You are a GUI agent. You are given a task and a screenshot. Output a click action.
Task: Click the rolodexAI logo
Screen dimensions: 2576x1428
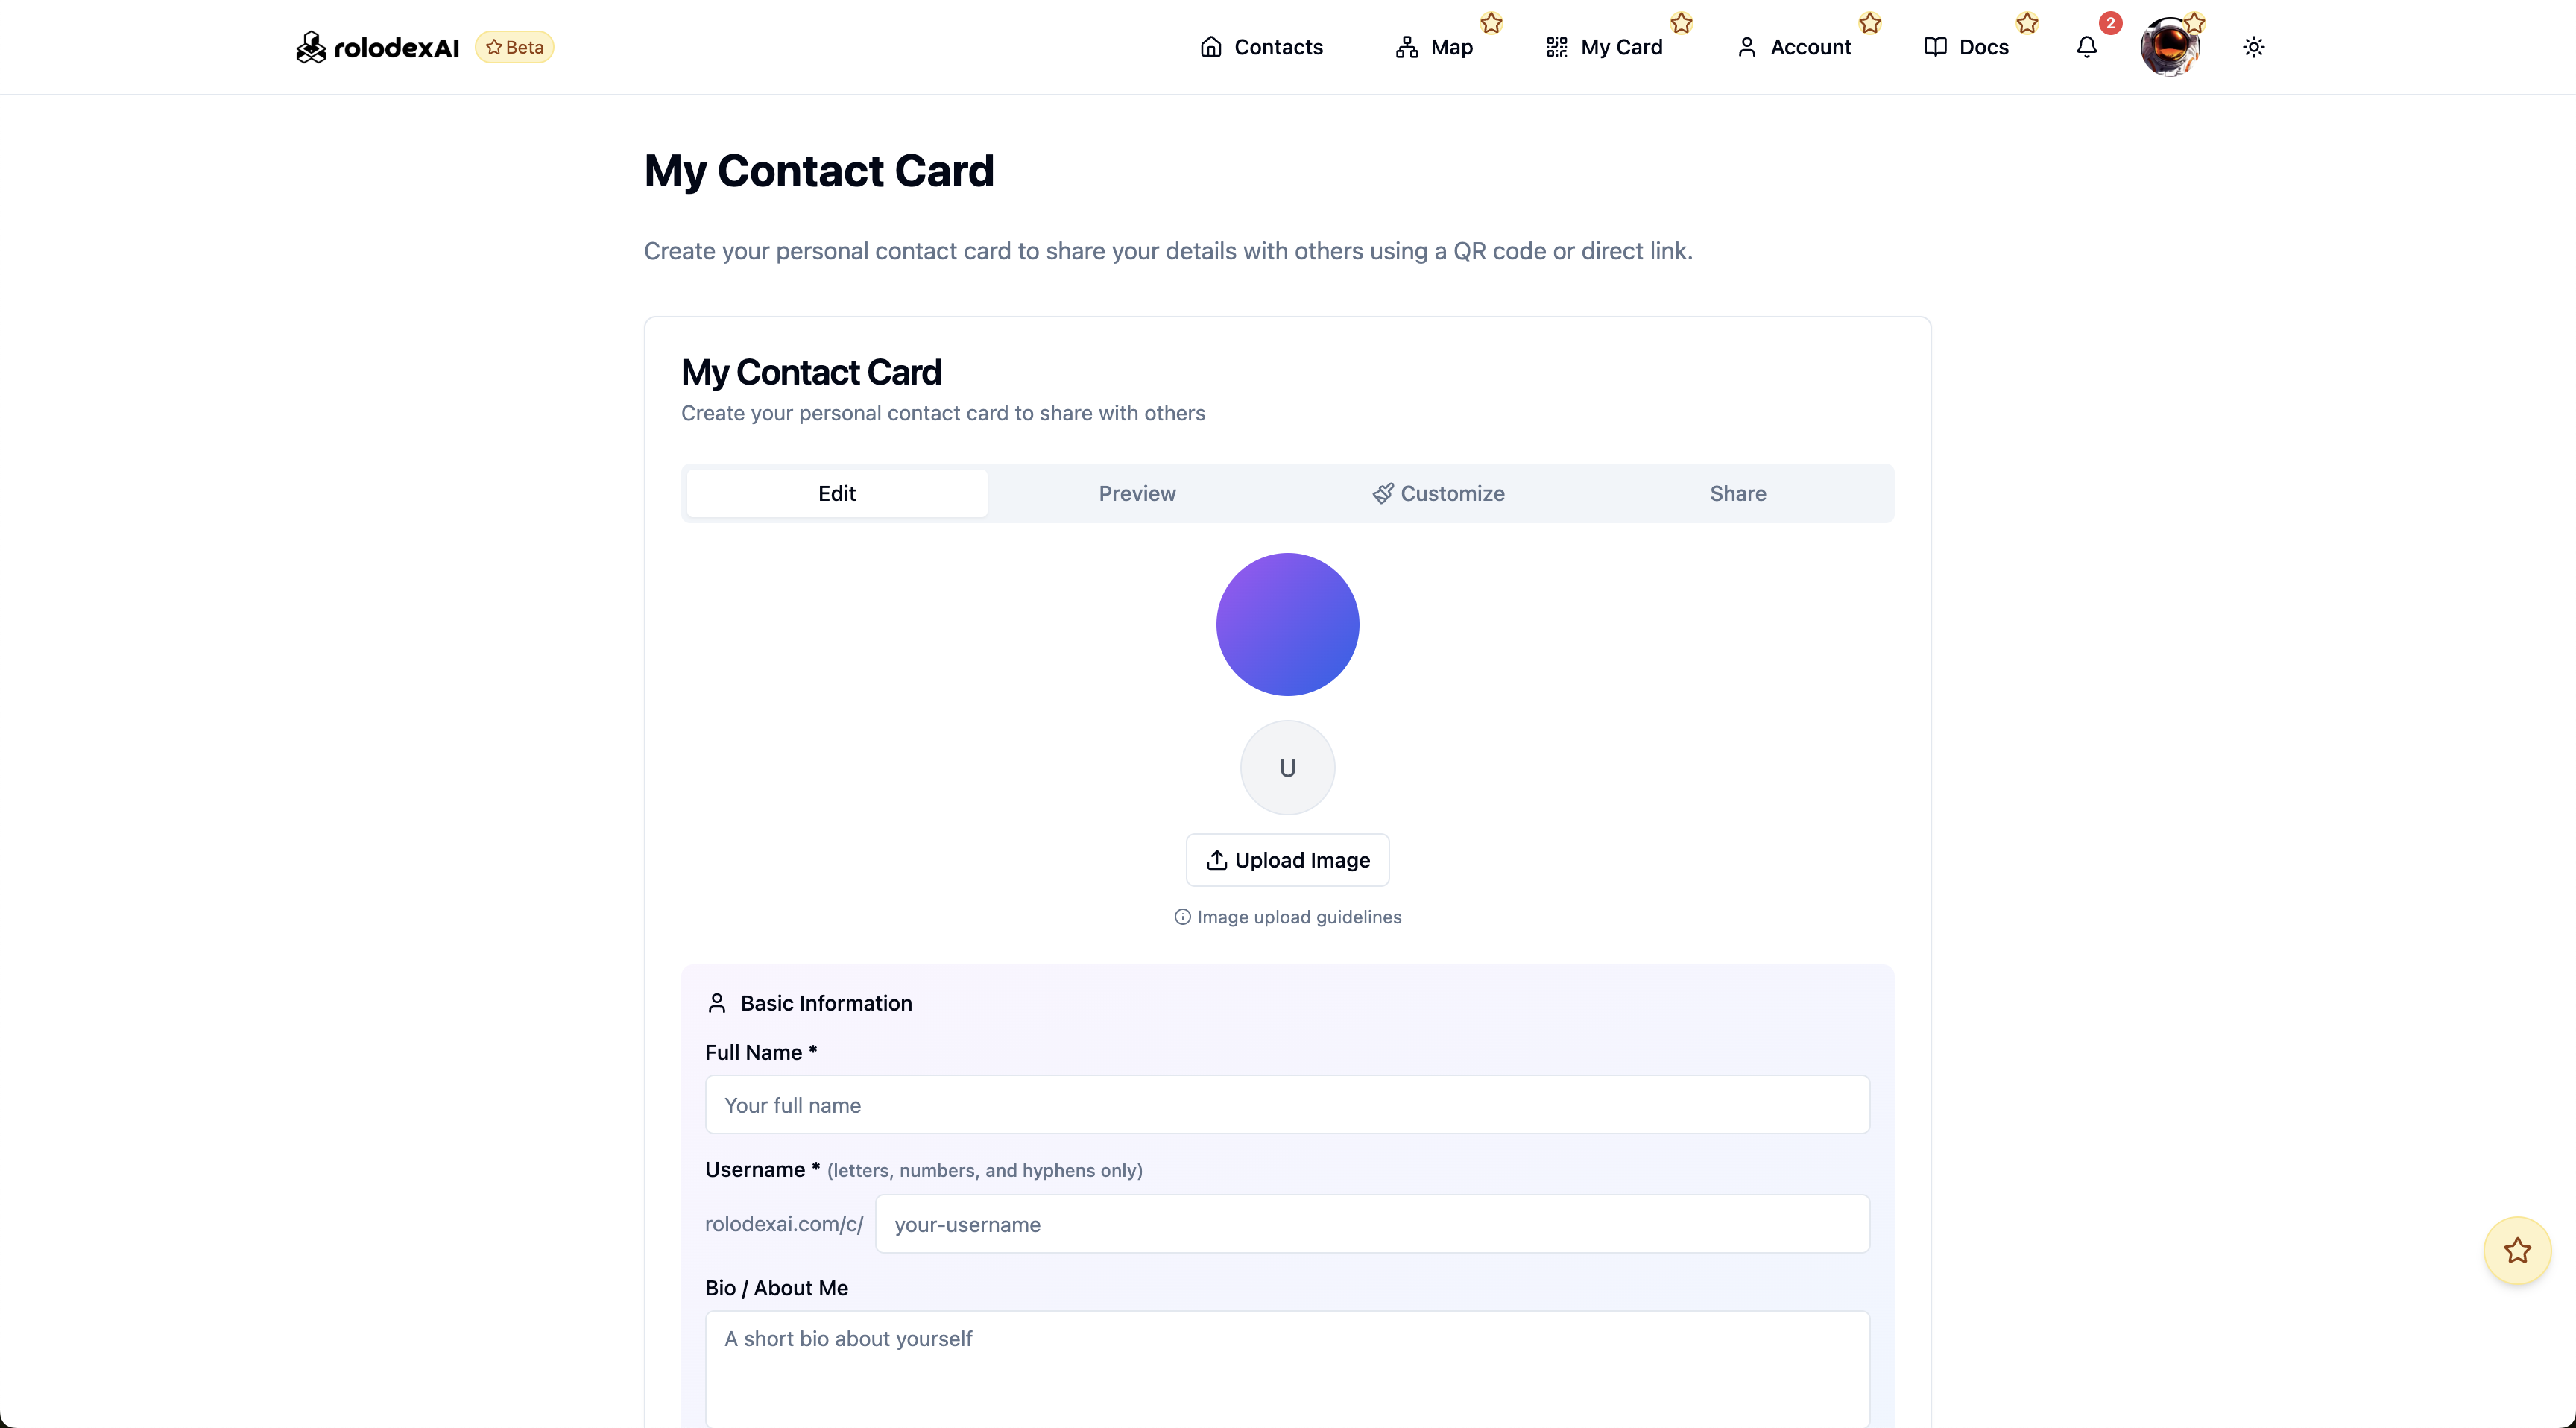[x=377, y=46]
